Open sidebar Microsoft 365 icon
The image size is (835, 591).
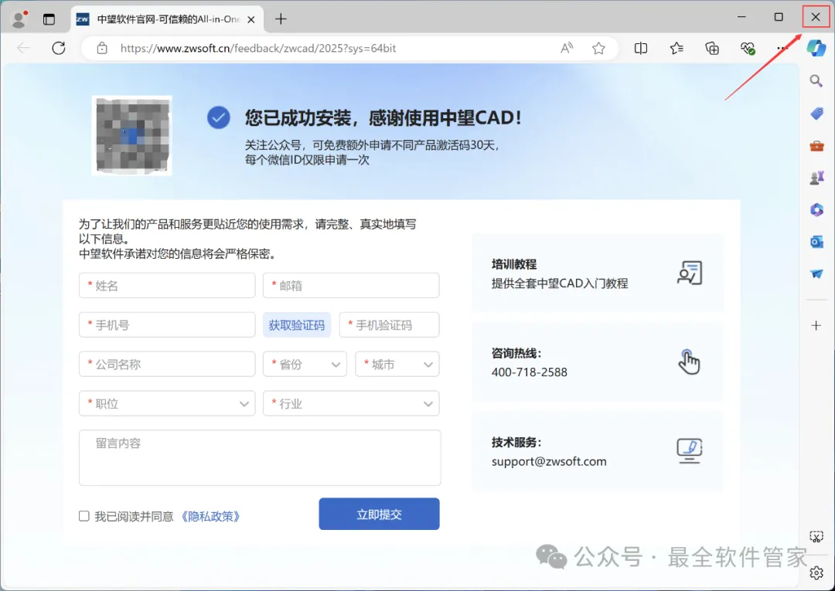(x=816, y=209)
